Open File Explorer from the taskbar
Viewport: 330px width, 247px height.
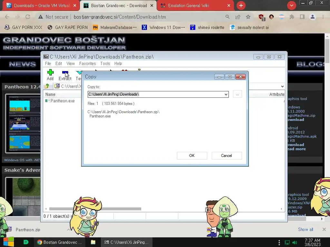click(x=93, y=242)
